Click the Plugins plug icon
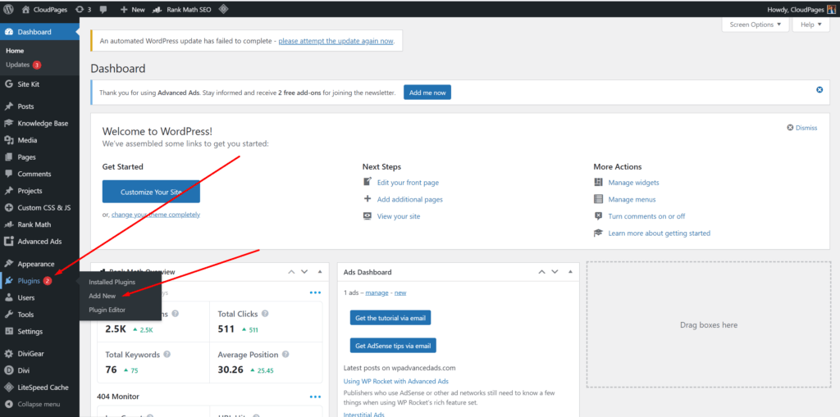The image size is (840, 417). pyautogui.click(x=9, y=280)
